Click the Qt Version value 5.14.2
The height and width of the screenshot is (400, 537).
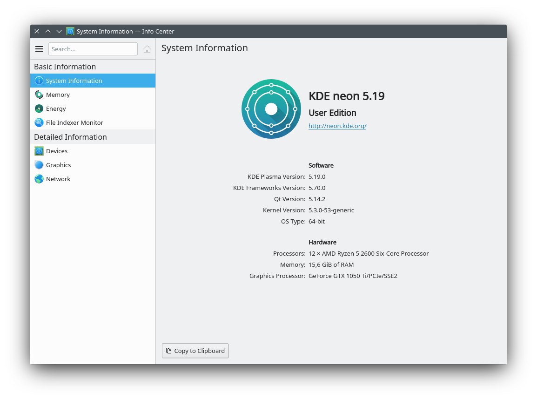point(317,199)
